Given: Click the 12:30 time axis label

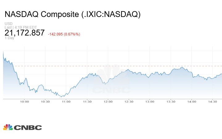Looking at the screenshot, I should pos(129,102).
